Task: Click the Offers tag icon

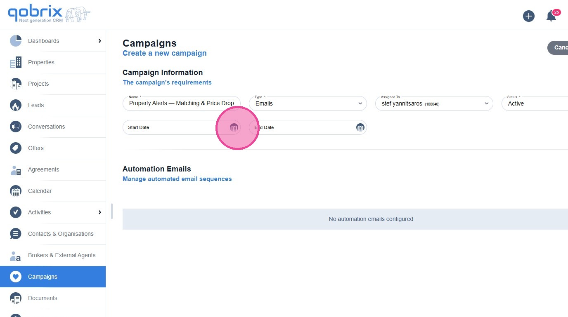Action: tap(16, 148)
